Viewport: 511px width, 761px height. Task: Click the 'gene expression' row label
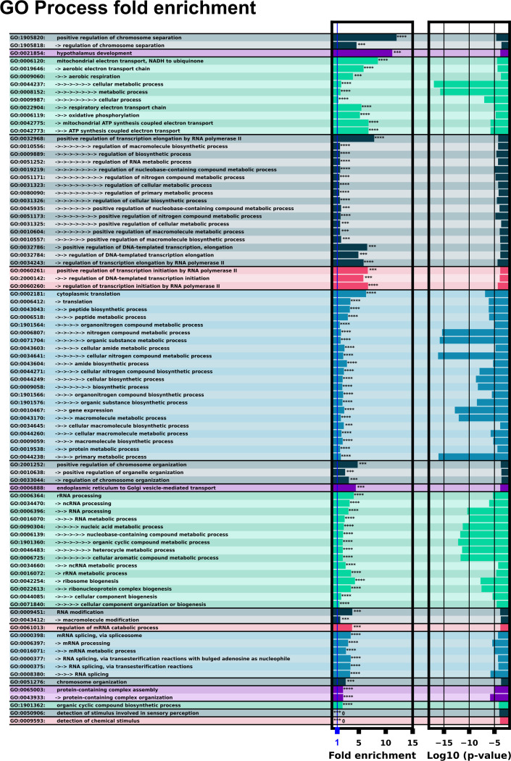click(x=91, y=410)
